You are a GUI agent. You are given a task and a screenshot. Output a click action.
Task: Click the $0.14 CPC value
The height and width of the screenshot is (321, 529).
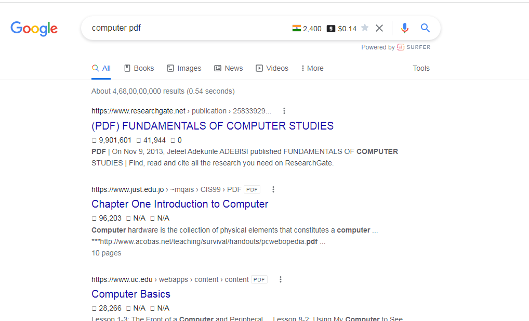pos(347,29)
